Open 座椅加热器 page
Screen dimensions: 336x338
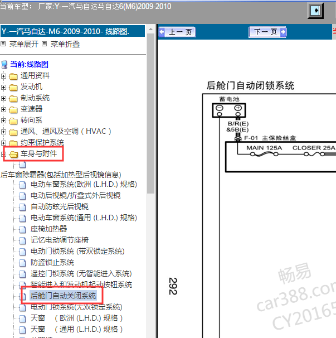click(49, 229)
